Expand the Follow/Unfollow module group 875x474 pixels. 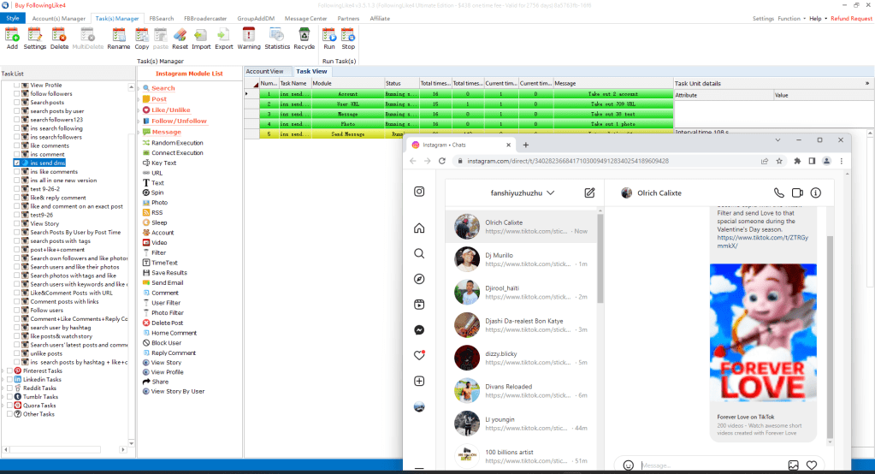pos(140,121)
